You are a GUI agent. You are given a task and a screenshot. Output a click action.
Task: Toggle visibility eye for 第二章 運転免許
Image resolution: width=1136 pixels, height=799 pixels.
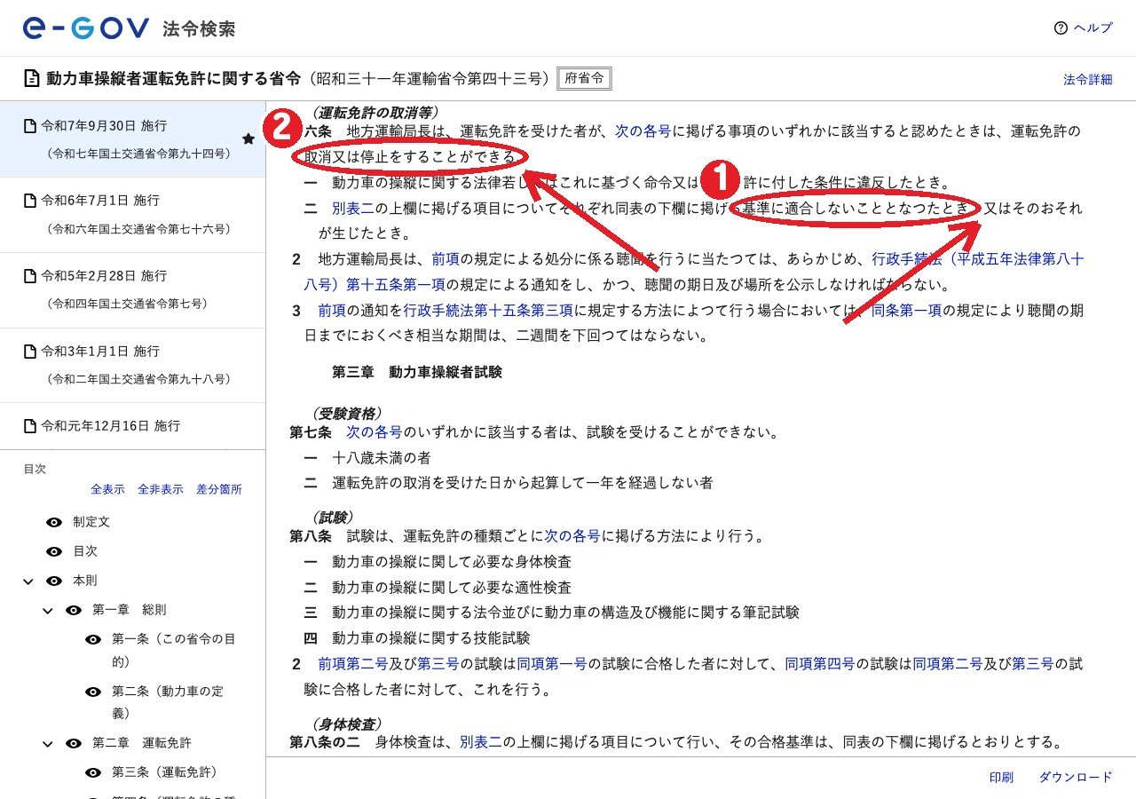(74, 743)
